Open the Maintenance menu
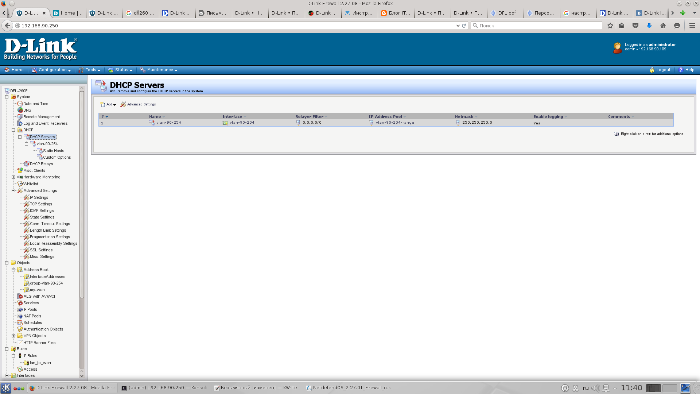 click(159, 70)
